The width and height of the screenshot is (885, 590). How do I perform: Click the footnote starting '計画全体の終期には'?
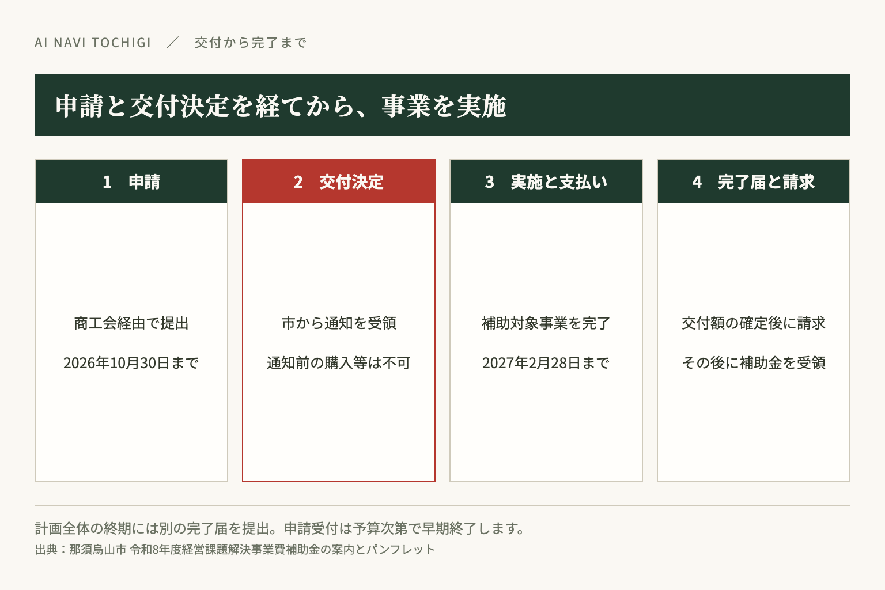280,528
